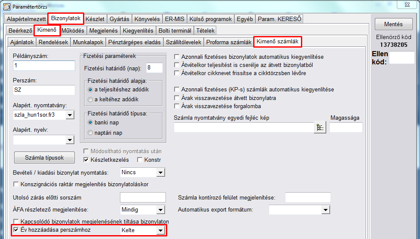This screenshot has height=239, width=420.
Task: Go to the Szállítólevelek tab
Action: [184, 42]
